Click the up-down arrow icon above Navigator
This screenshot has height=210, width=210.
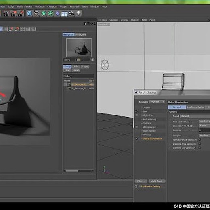94,24
